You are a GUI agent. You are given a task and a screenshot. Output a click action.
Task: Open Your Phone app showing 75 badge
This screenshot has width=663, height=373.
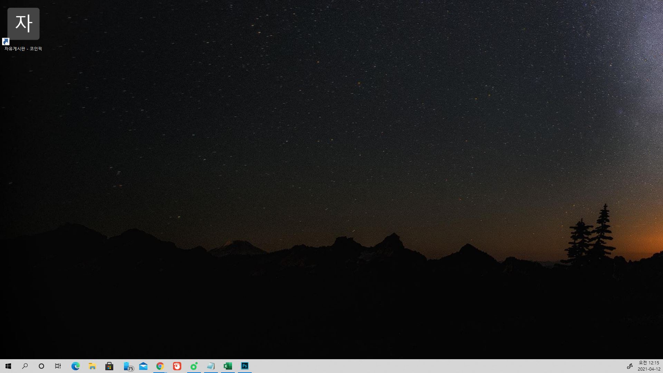point(128,366)
